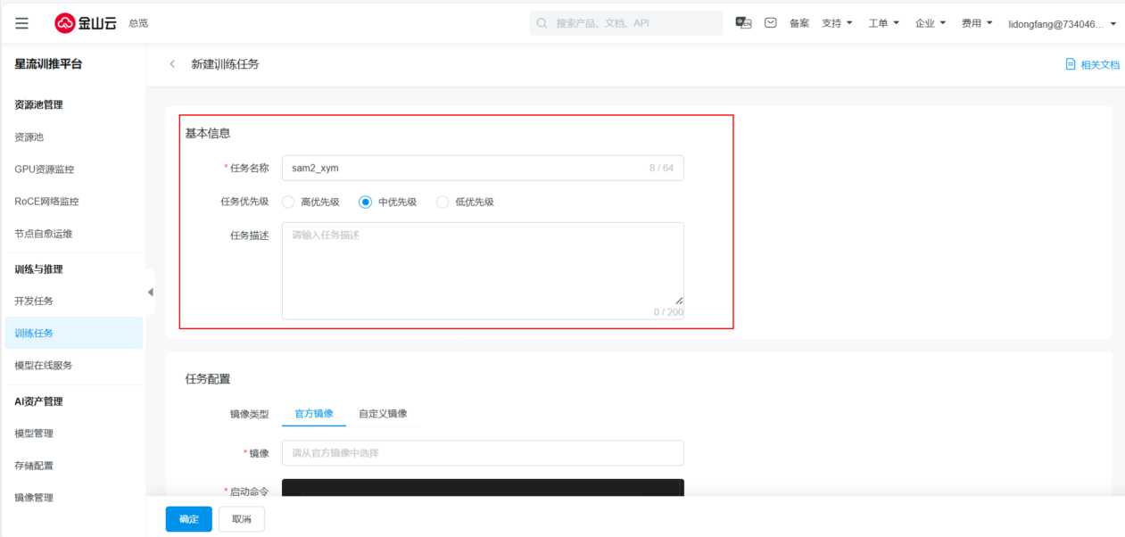This screenshot has width=1125, height=537.
Task: Click the 任务名称 input field
Action: click(464, 168)
